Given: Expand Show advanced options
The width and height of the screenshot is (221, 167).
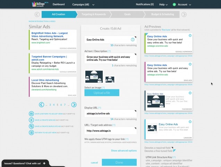Looking at the screenshot, I should (x=124, y=150).
